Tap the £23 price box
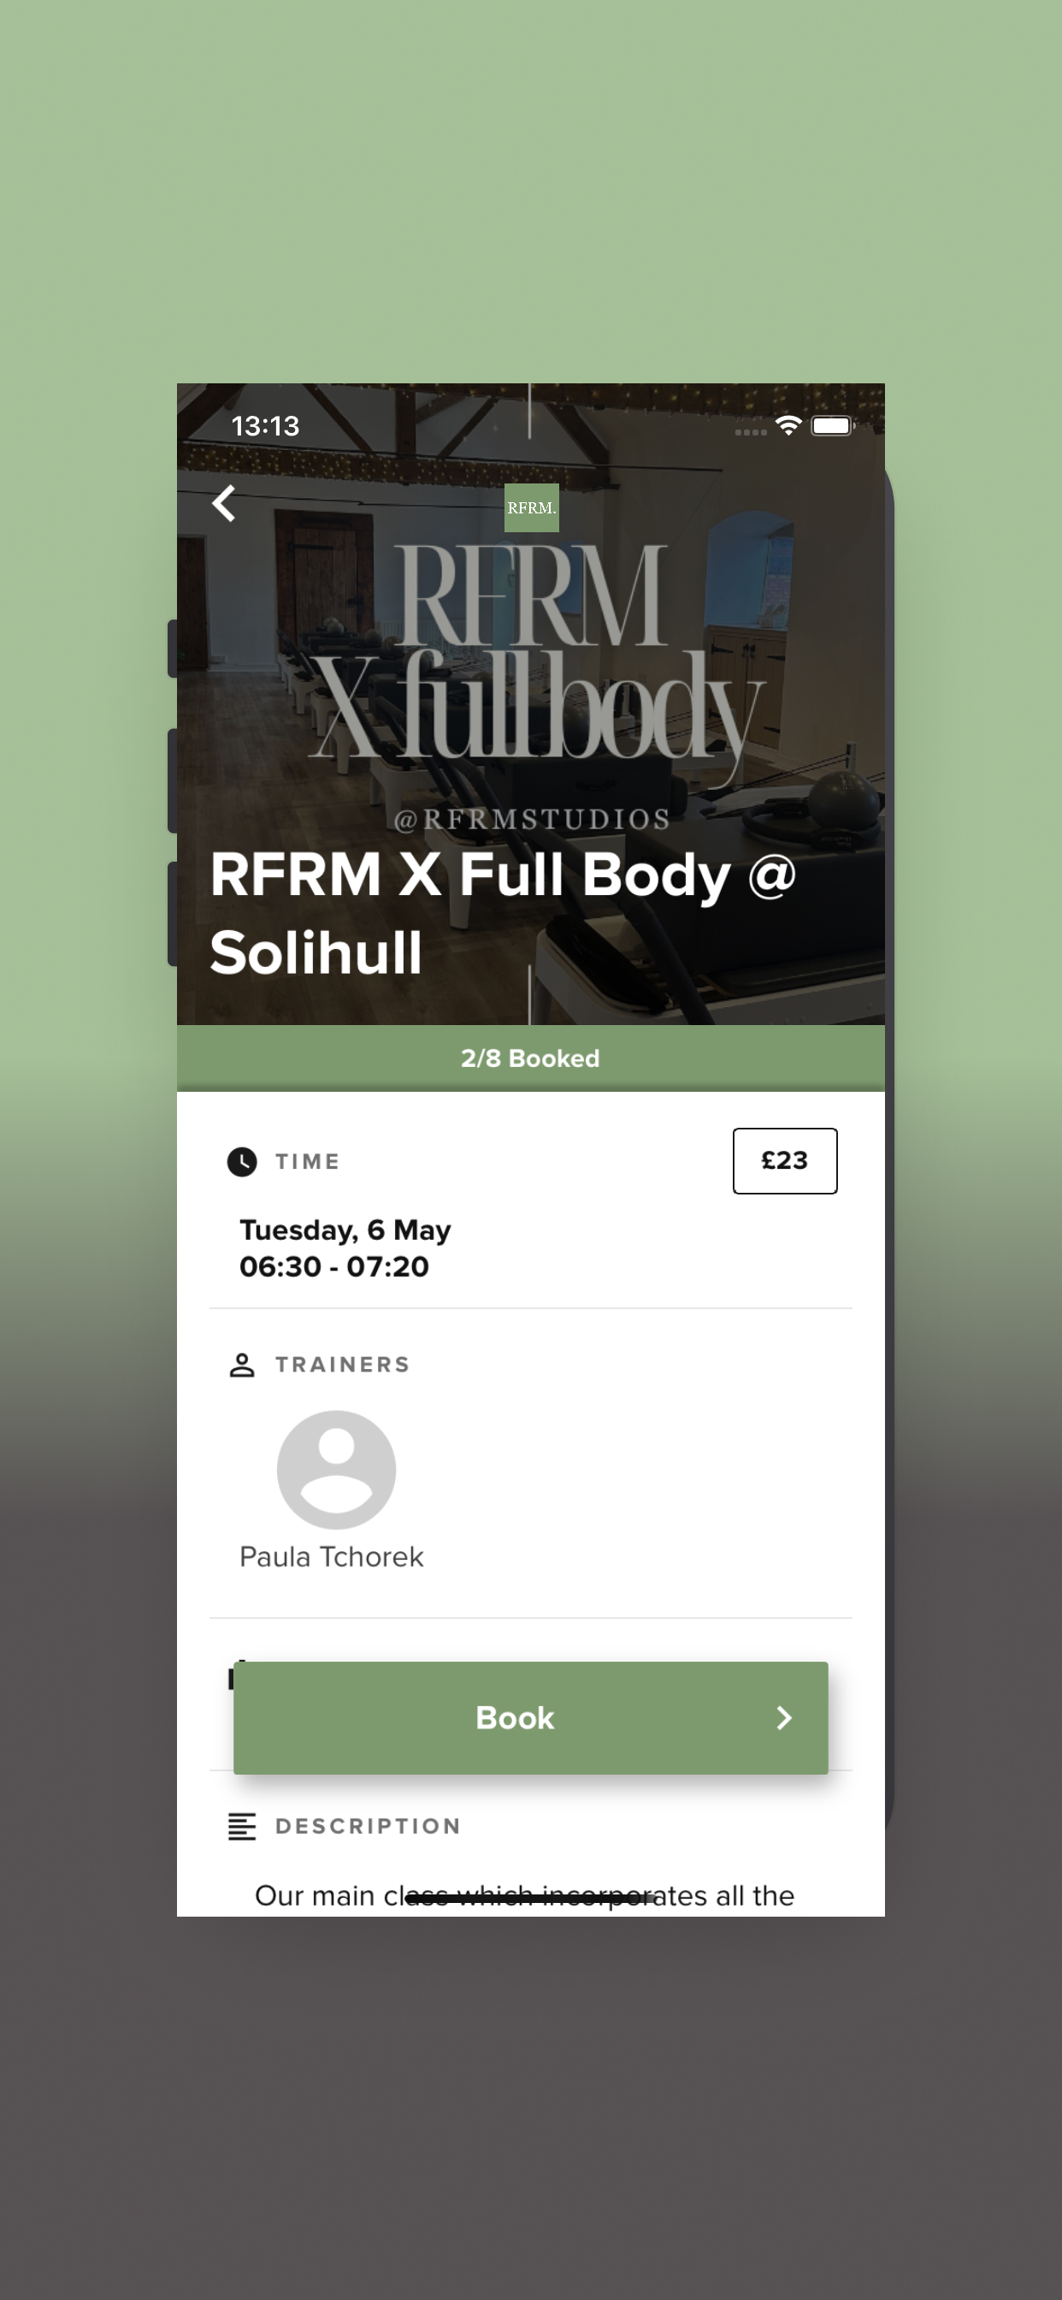The height and width of the screenshot is (2300, 1062). click(785, 1161)
